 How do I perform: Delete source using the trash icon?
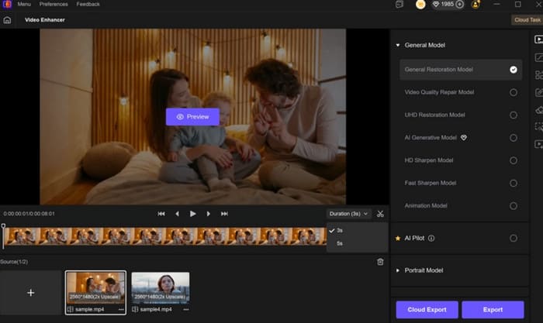(x=380, y=262)
